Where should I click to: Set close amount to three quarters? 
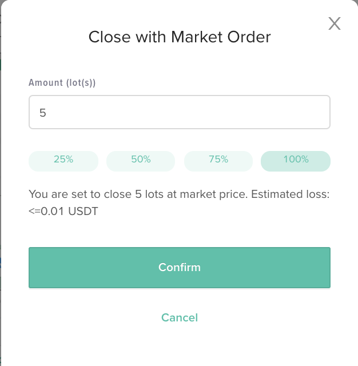pos(218,161)
